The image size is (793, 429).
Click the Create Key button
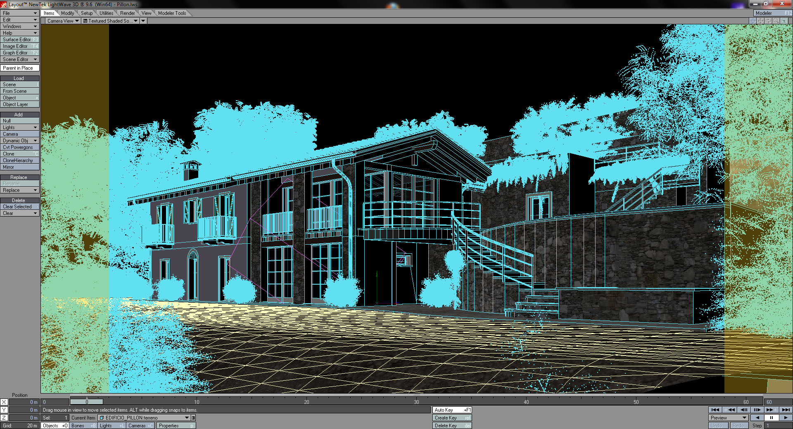(x=452, y=418)
